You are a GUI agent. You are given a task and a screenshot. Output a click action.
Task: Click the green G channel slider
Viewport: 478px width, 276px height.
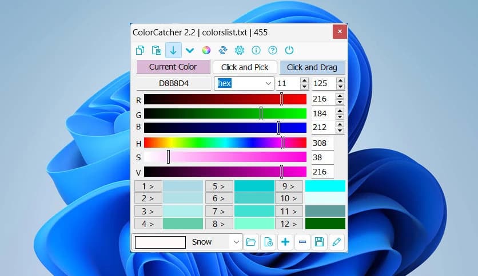coord(225,113)
